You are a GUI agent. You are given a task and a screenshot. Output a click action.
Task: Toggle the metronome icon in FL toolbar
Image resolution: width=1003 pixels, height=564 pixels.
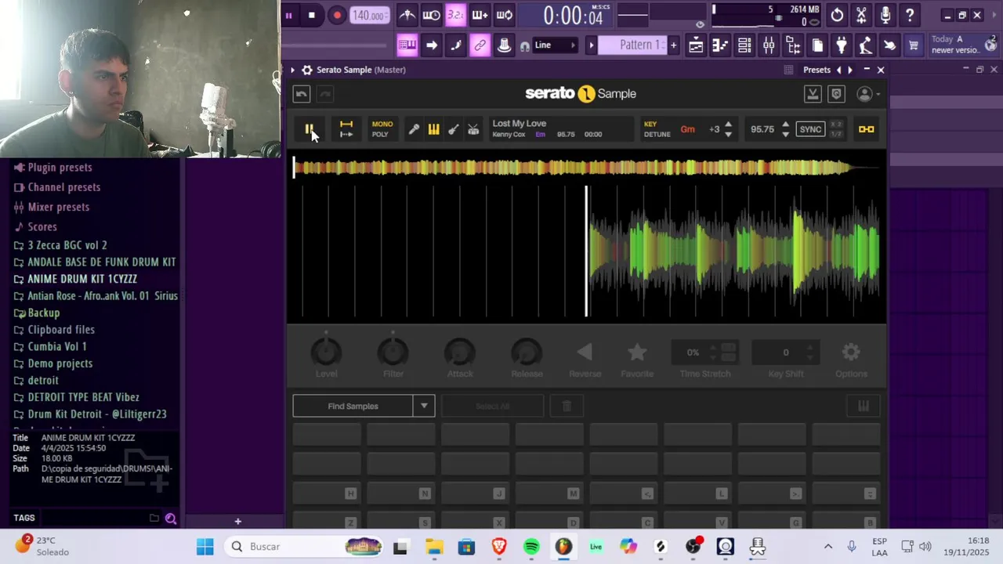click(x=407, y=15)
